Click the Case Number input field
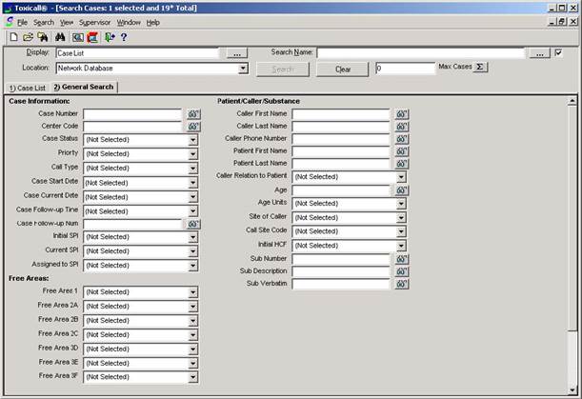The image size is (582, 399). coord(132,114)
